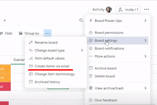Click the ellipsis icon beside More actions
The height and width of the screenshot is (105, 157).
(91, 56)
